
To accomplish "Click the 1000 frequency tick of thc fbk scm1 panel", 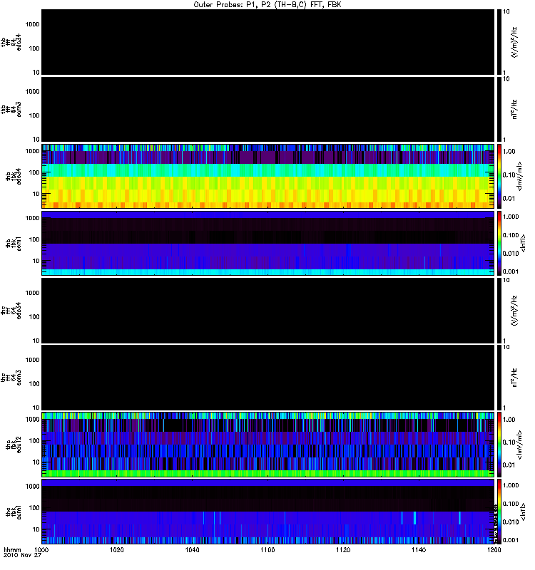I will 32,487.
